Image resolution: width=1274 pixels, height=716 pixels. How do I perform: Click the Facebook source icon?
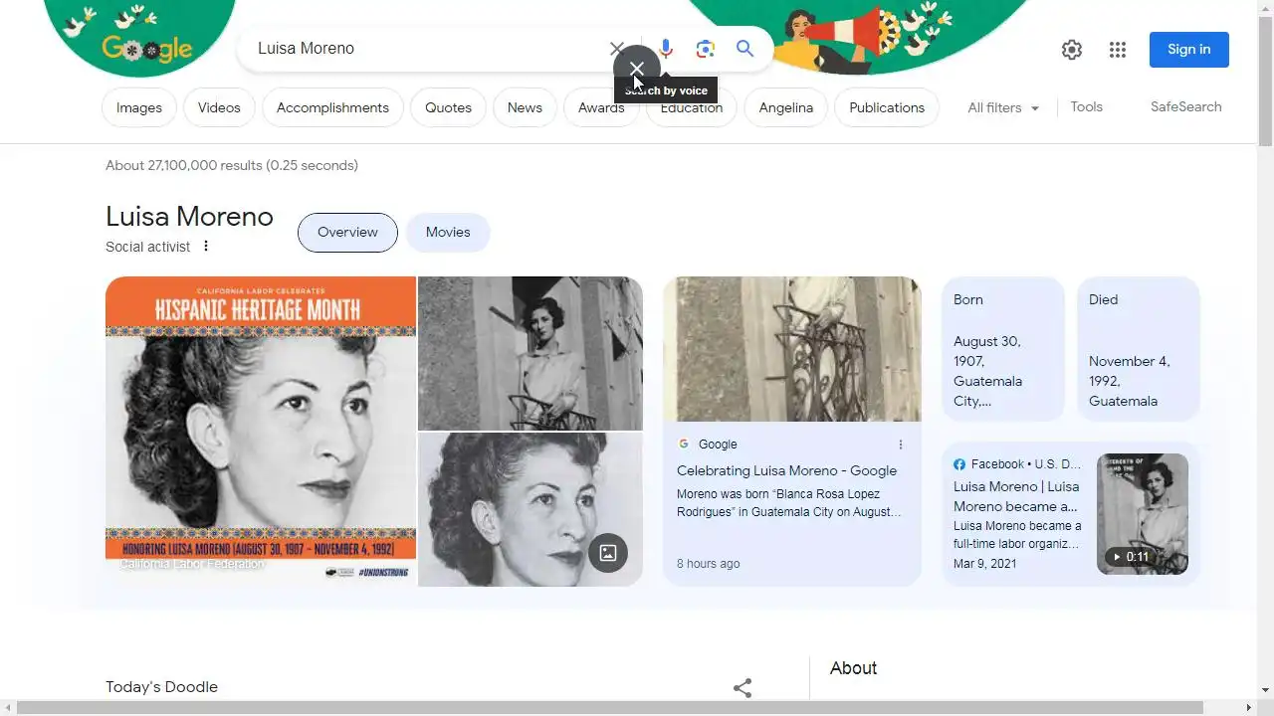point(959,464)
